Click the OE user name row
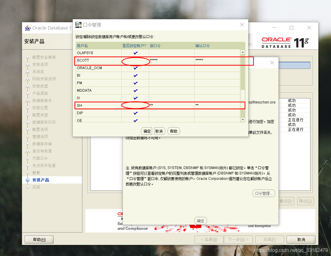 (99, 120)
